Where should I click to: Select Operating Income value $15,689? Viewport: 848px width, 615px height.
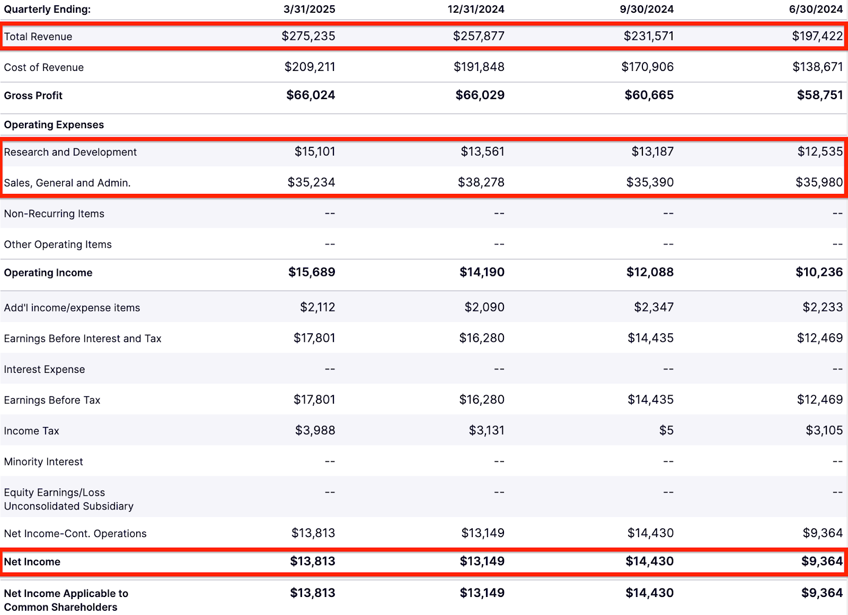click(x=312, y=272)
